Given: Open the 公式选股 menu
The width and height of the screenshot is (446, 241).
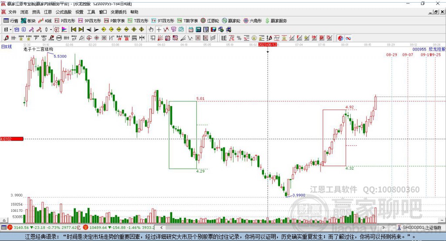Looking at the screenshot, I should click(64, 12).
